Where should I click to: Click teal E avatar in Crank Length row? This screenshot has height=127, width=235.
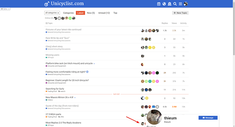150,81
